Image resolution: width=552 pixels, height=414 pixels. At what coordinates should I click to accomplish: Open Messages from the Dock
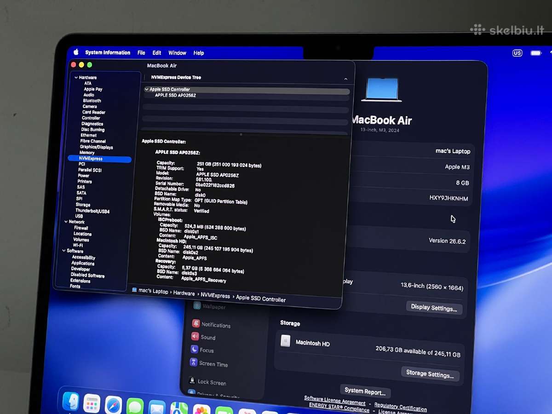coord(135,407)
